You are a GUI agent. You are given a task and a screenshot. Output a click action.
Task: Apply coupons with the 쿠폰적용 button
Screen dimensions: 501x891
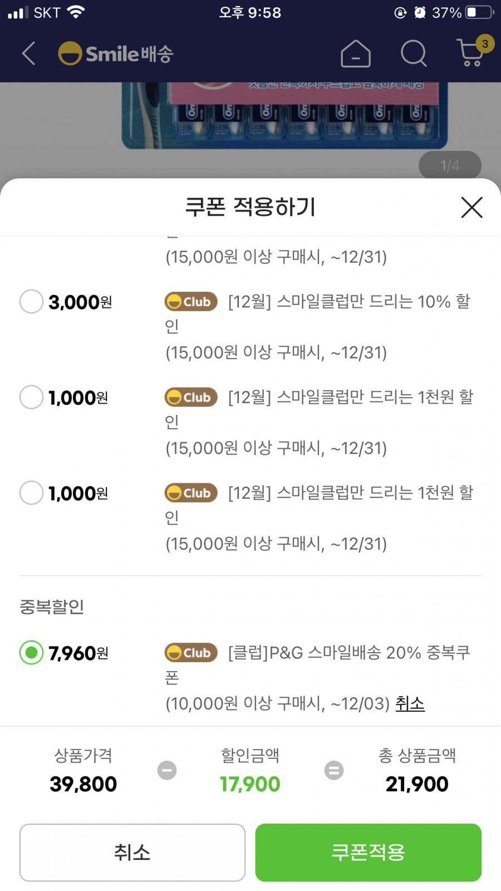[369, 853]
